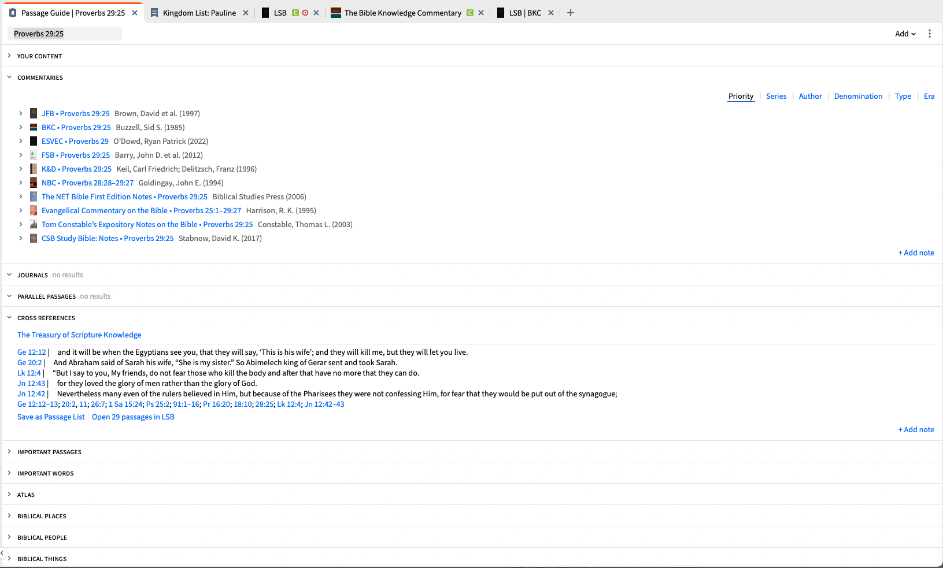Sort commentaries by Author
The width and height of the screenshot is (943, 568).
[x=810, y=96]
